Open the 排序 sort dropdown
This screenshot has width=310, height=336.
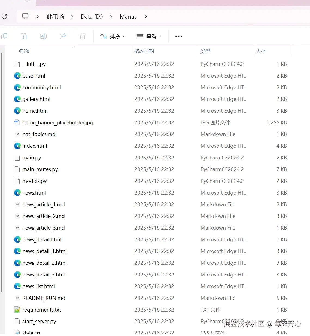(x=113, y=36)
